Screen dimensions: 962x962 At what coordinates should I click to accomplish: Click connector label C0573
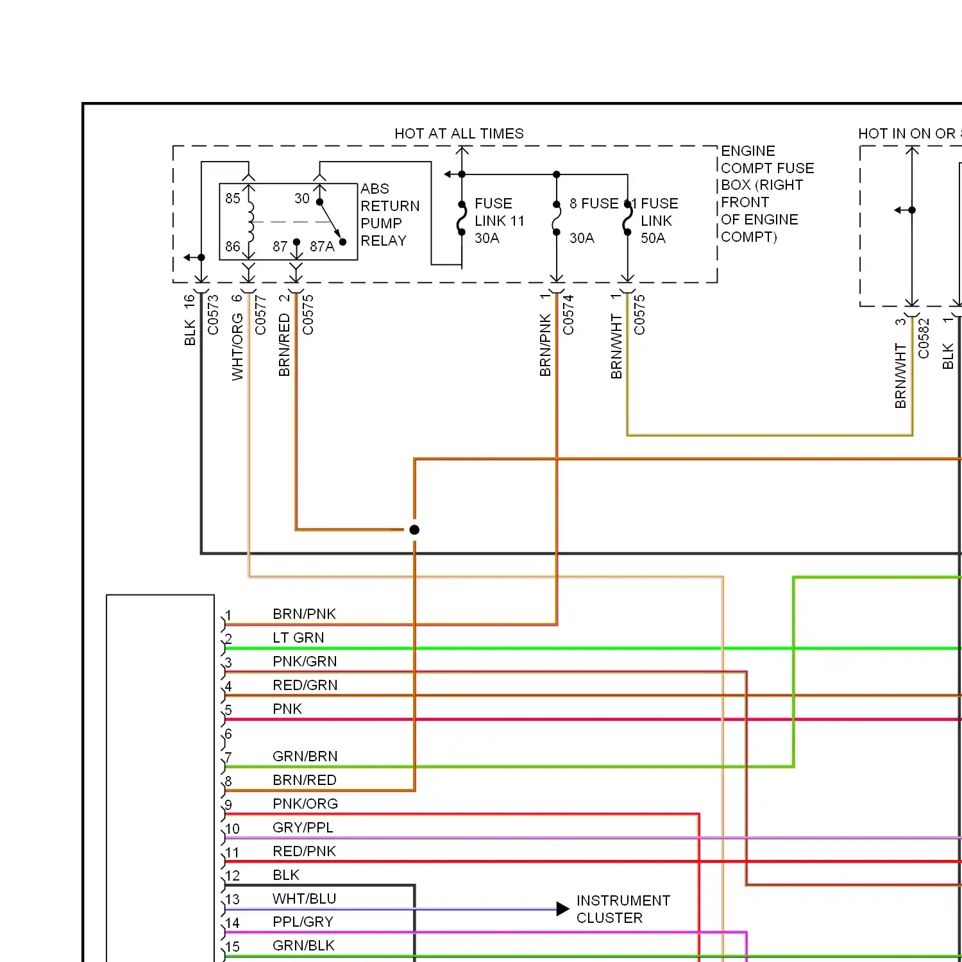(213, 314)
